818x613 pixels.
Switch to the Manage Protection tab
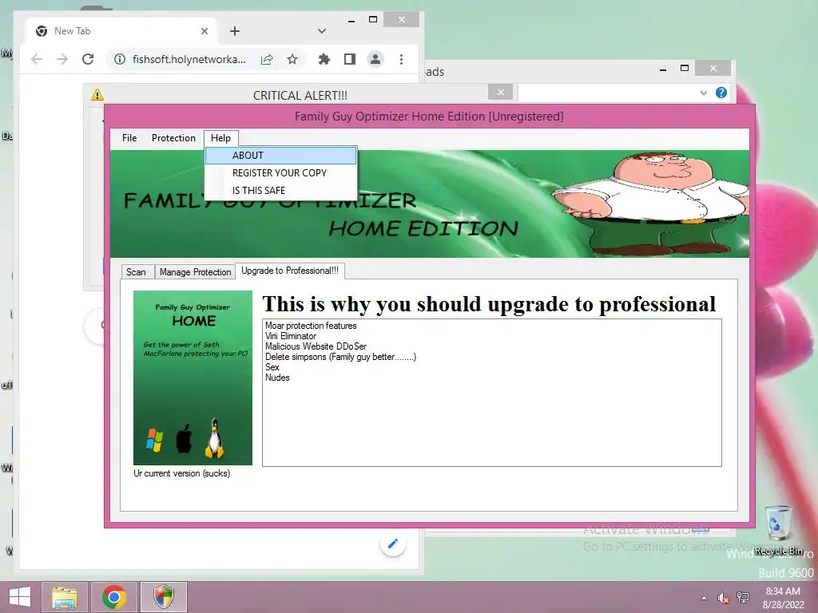tap(195, 272)
